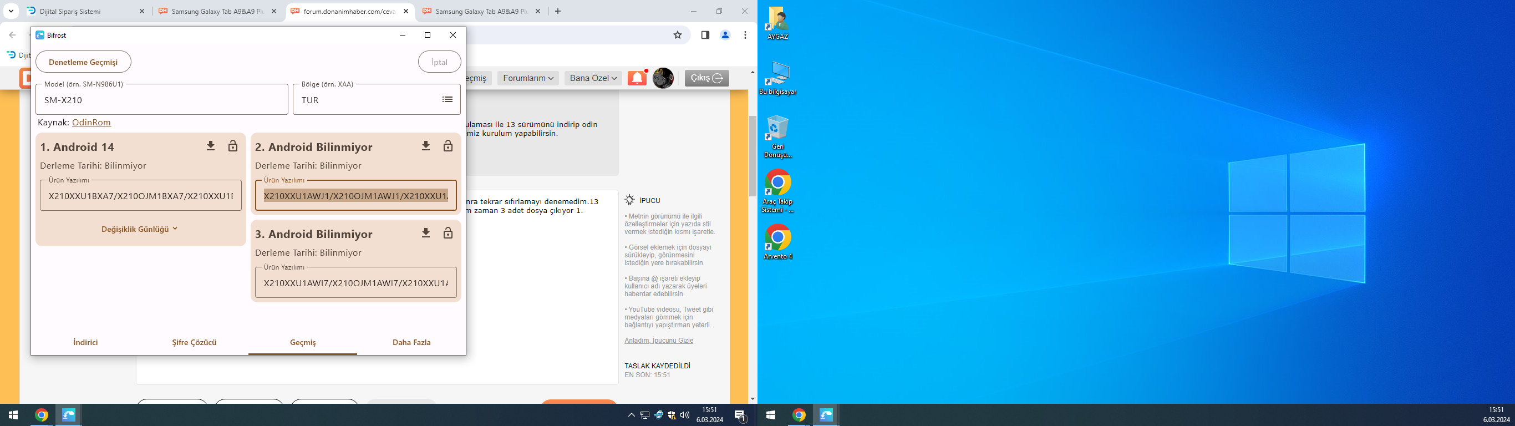
Task: Open Bana Özel dropdown menu
Action: pos(593,78)
